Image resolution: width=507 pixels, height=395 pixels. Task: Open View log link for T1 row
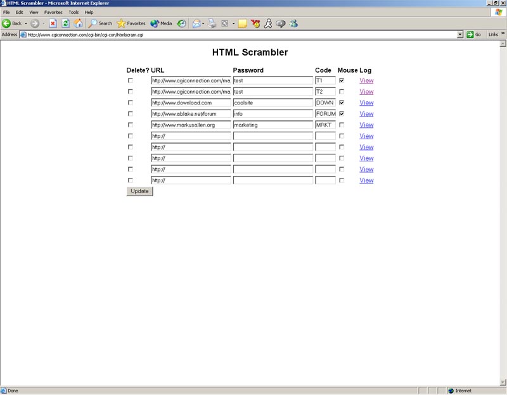pyautogui.click(x=366, y=80)
